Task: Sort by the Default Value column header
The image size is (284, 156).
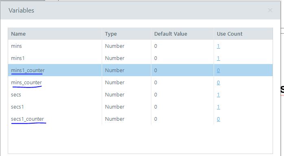Action: click(170, 34)
